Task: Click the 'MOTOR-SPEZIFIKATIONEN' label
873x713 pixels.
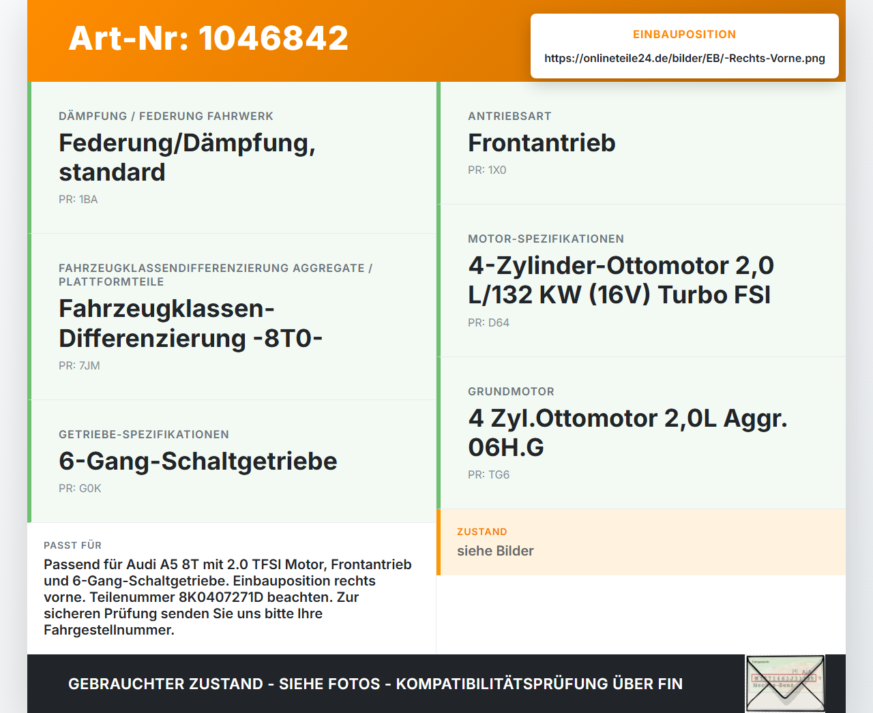Action: coord(546,239)
